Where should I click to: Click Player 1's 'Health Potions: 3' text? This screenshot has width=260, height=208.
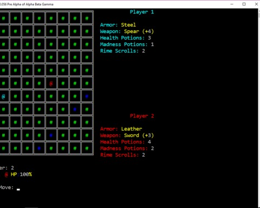point(126,38)
